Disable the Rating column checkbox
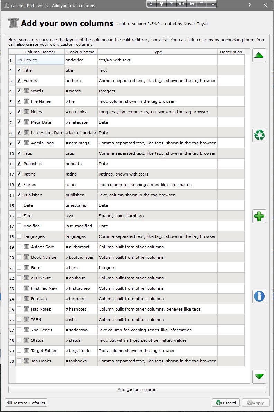This screenshot has height=412, width=274. pyautogui.click(x=19, y=174)
